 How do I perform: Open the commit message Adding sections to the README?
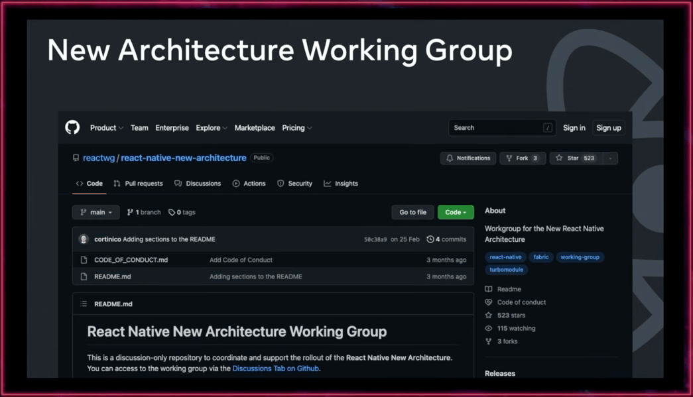point(169,239)
